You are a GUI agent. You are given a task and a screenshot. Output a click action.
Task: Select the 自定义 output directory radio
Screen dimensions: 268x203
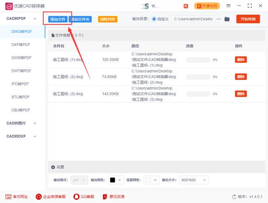tap(154, 19)
